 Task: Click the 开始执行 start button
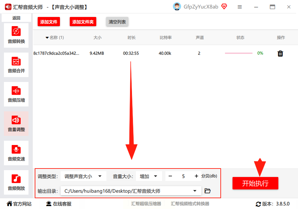pos(255,183)
